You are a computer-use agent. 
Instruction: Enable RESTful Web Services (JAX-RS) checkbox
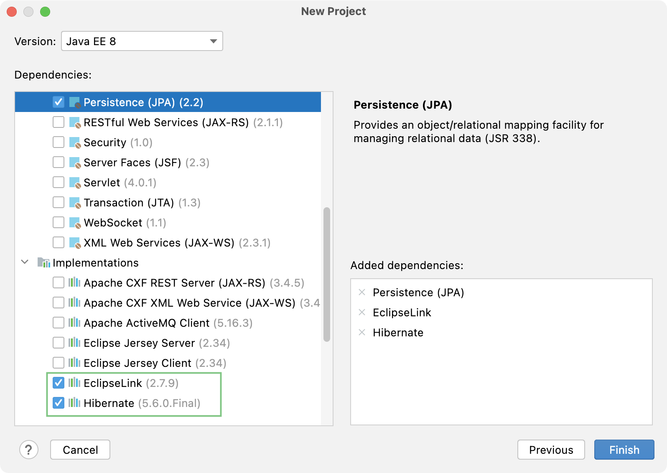click(x=59, y=122)
